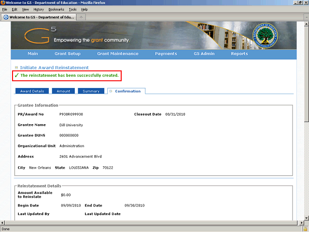Open Reports navigation item

[239, 54]
